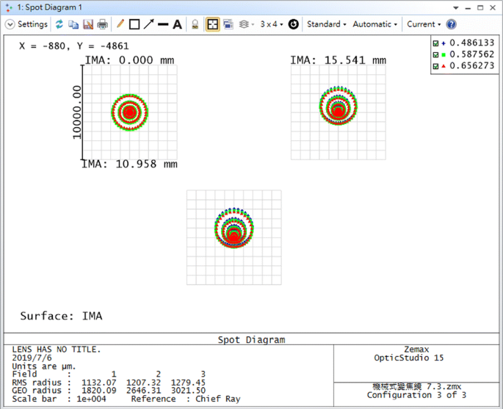Click the circular reset zoom icon
Viewport: 503px width, 409px height.
pyautogui.click(x=293, y=24)
